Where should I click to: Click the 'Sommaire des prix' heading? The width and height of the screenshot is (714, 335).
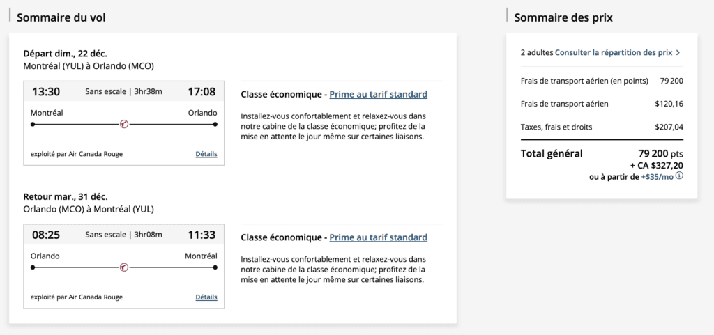563,17
